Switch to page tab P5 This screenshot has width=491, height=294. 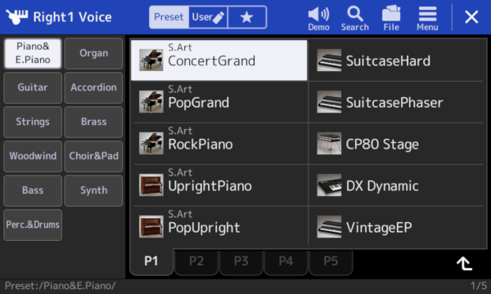[331, 262]
